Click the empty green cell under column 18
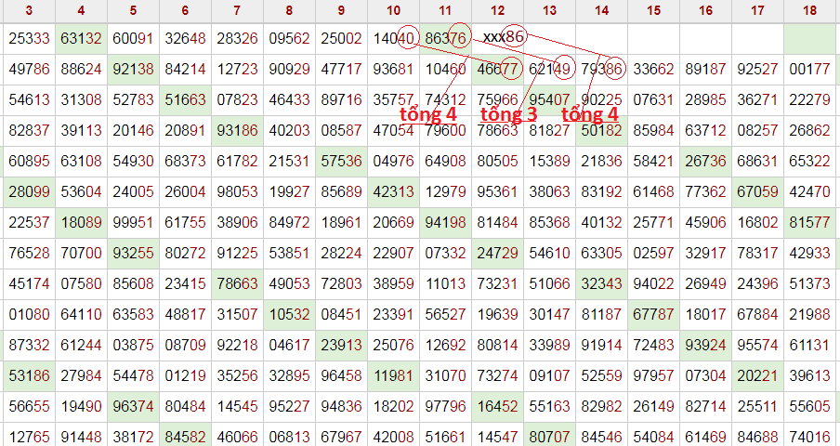The image size is (840, 446). [809, 38]
